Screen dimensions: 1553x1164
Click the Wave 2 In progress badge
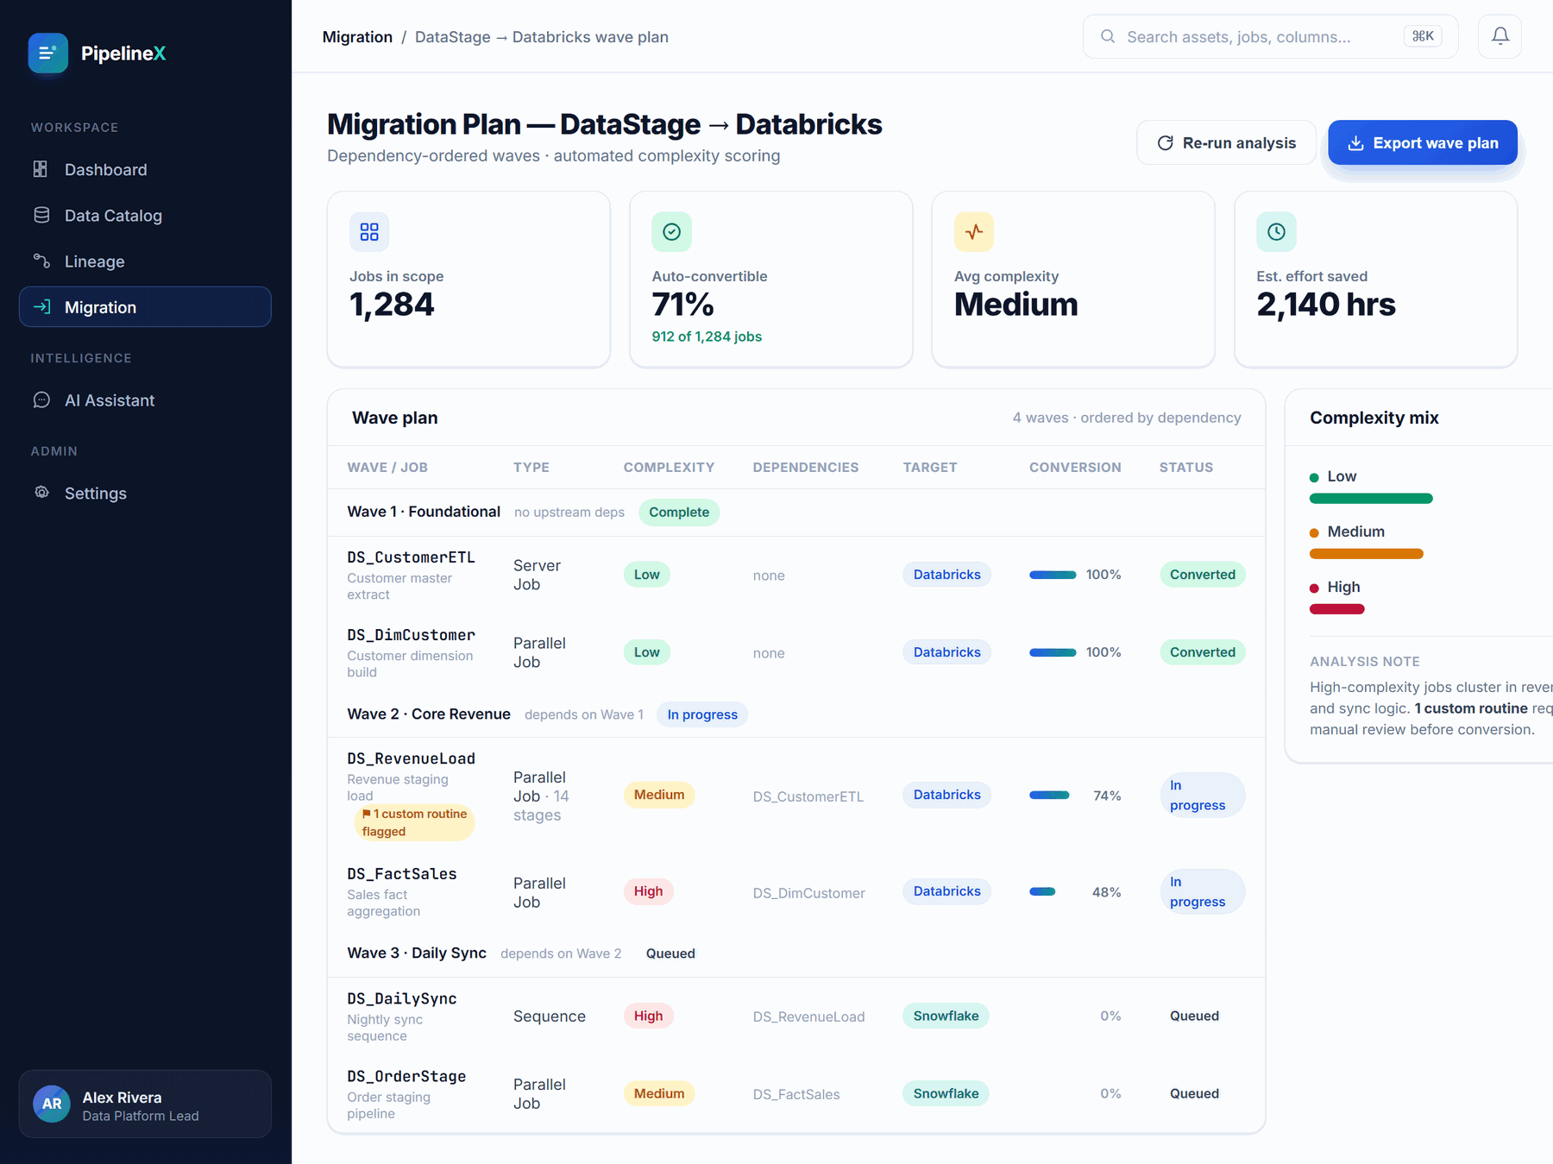702,714
